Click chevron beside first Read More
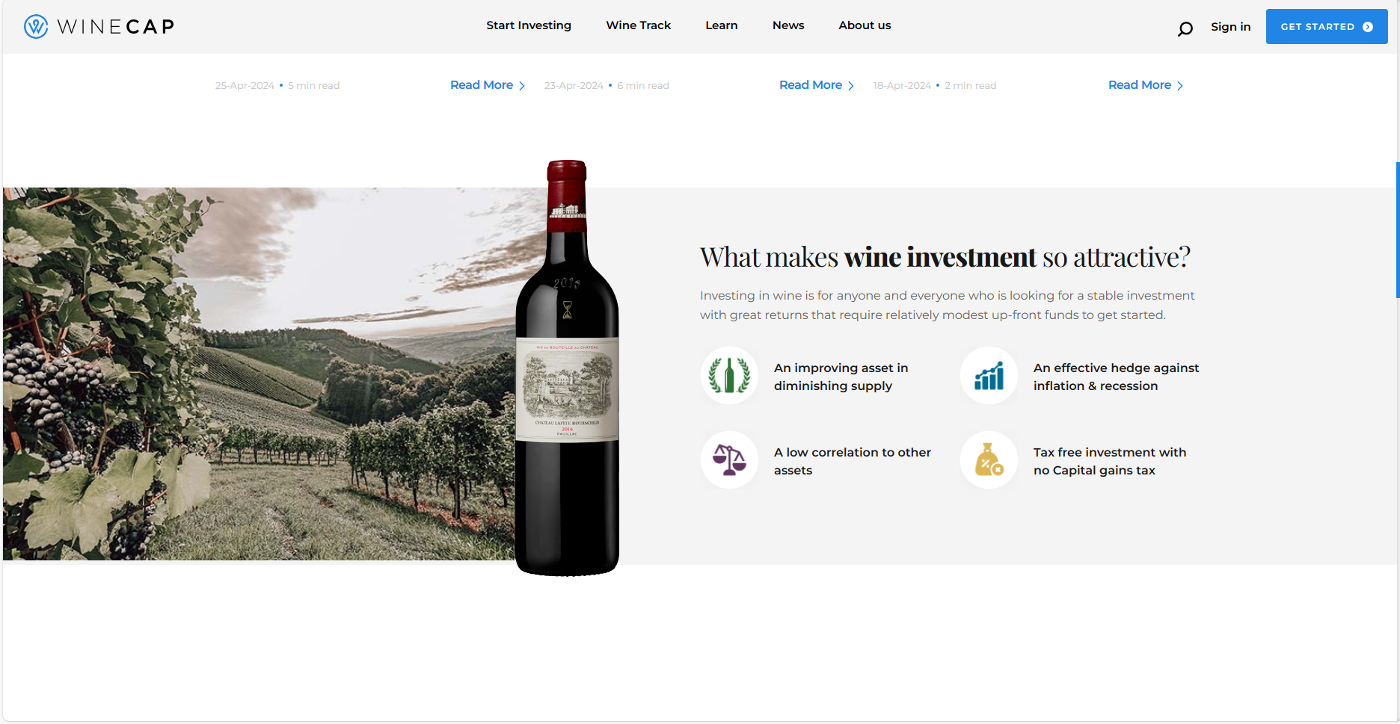 pos(522,86)
